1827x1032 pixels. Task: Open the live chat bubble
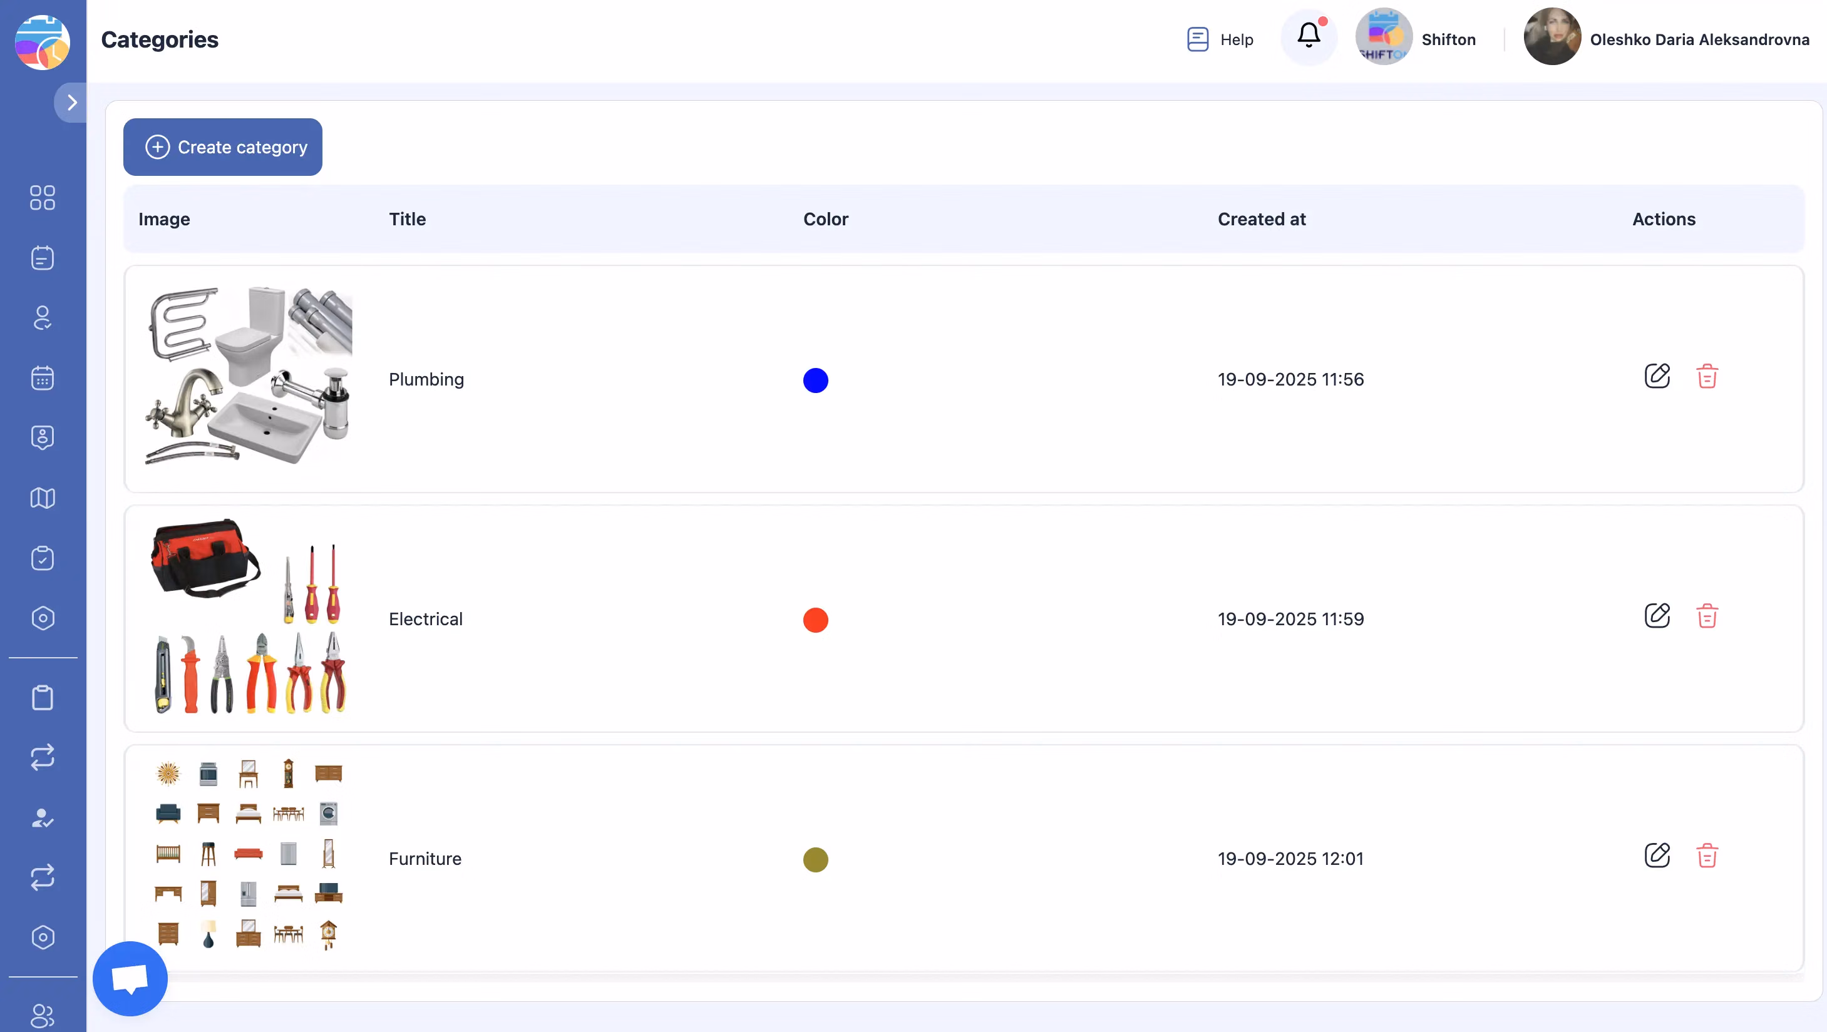[130, 979]
